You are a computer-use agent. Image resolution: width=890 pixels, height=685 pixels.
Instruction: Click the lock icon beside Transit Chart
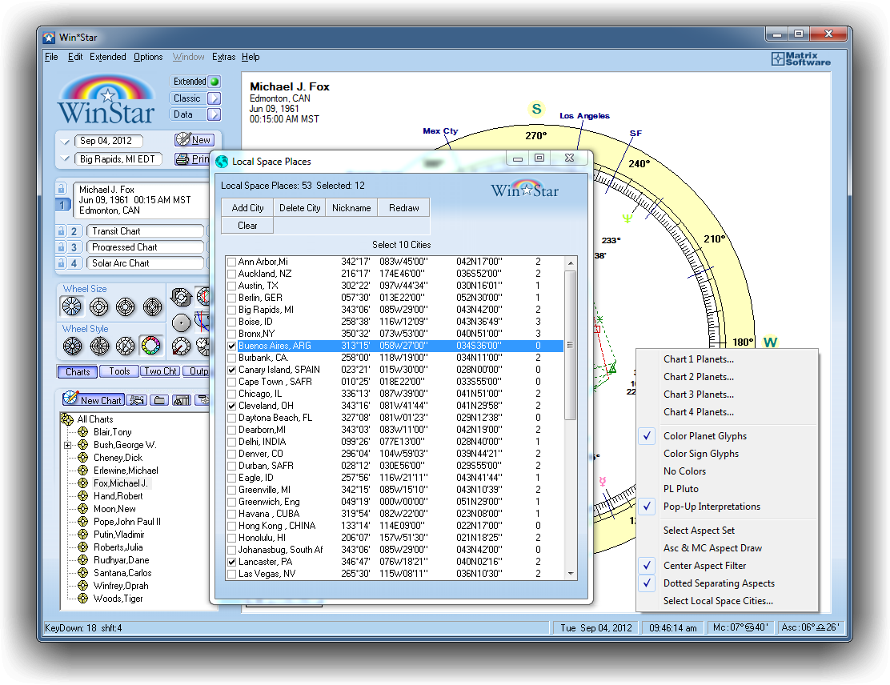[x=61, y=231]
